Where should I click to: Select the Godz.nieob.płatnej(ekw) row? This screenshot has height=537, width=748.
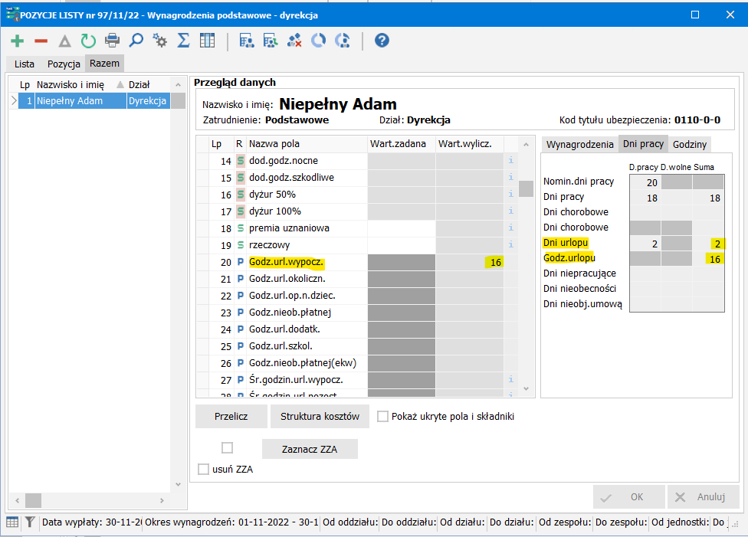[x=357, y=363]
